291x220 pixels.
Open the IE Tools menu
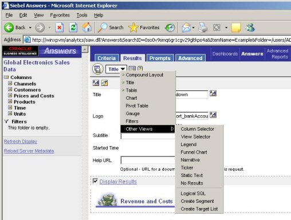coord(82,15)
